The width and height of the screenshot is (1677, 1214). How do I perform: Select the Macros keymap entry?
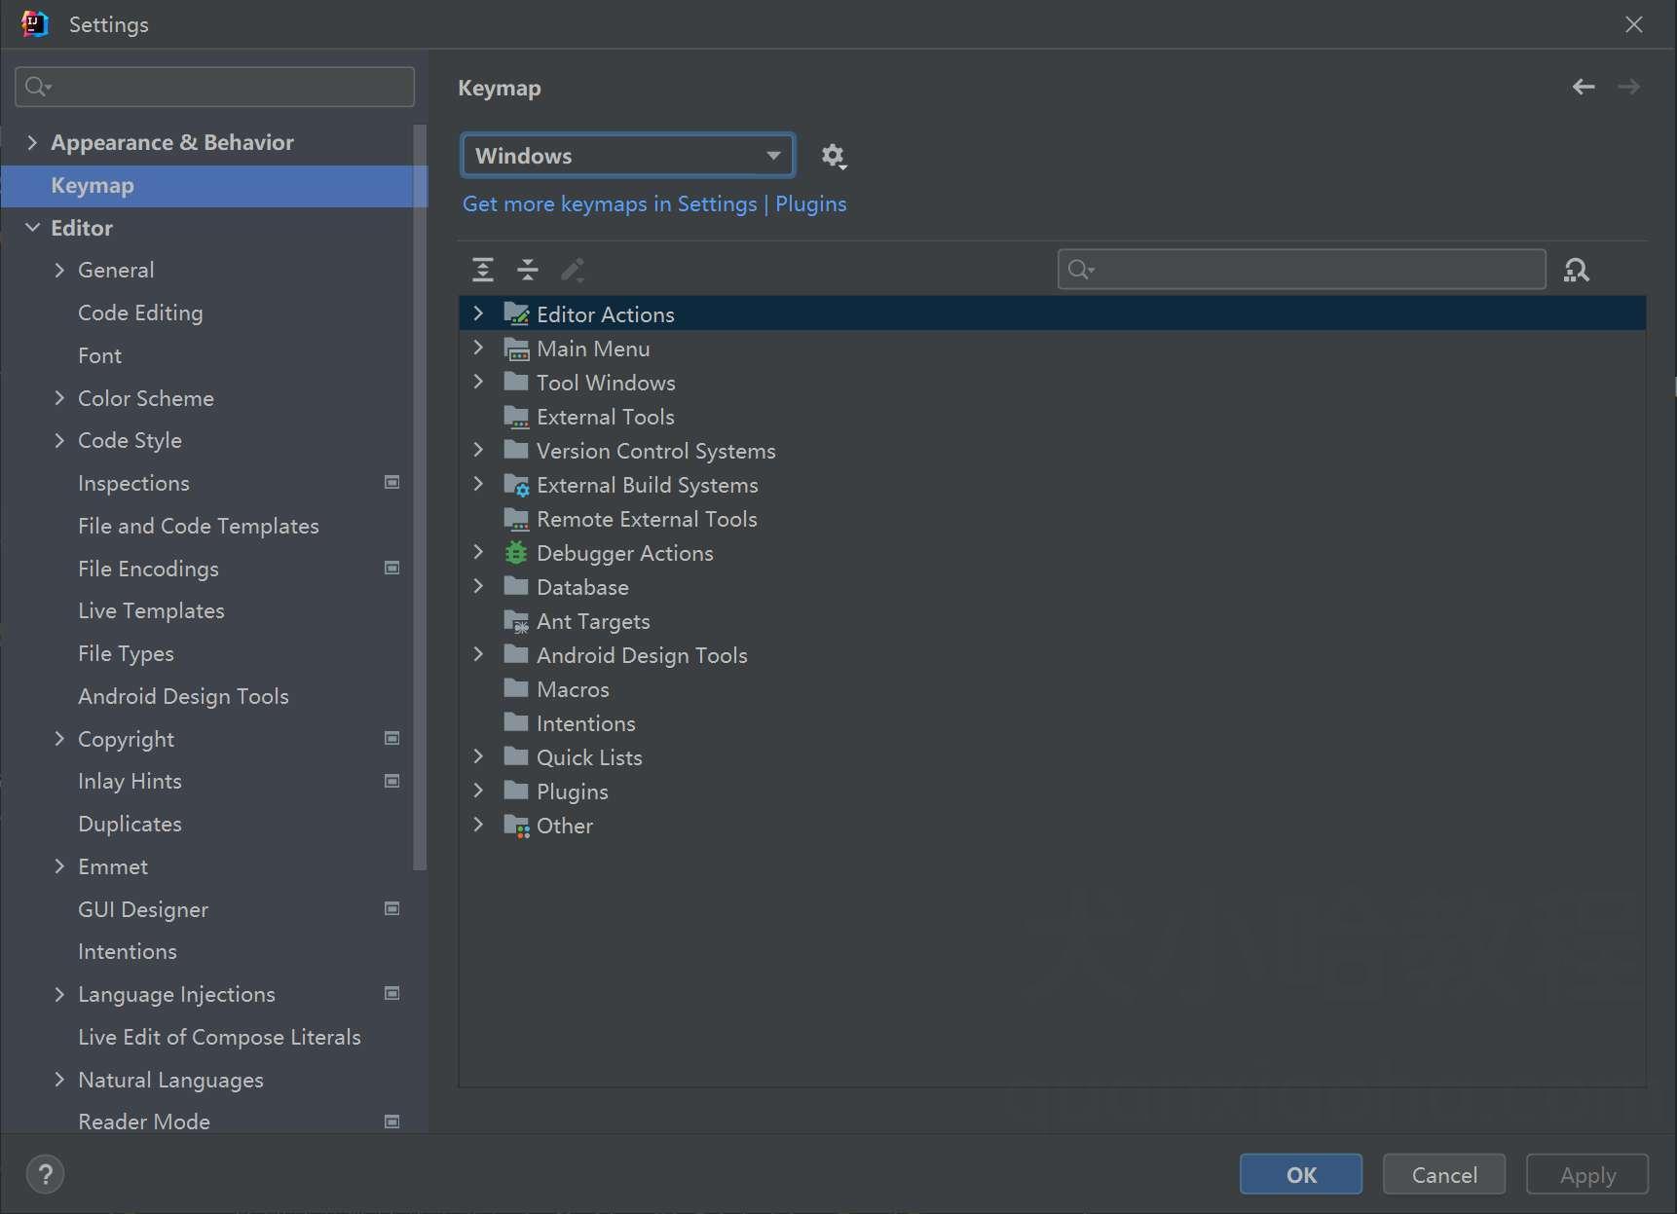[573, 689]
